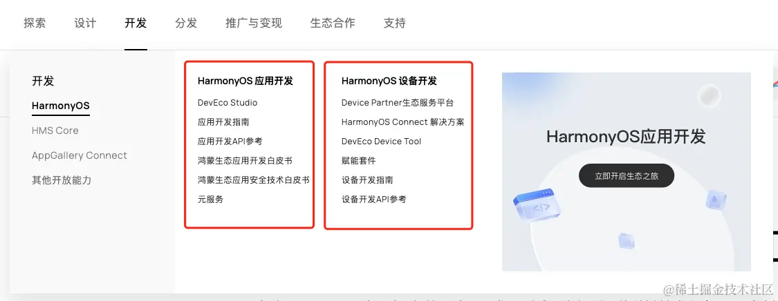Open the 鸿蒙生态应用安全技术白皮书 link

(x=254, y=179)
